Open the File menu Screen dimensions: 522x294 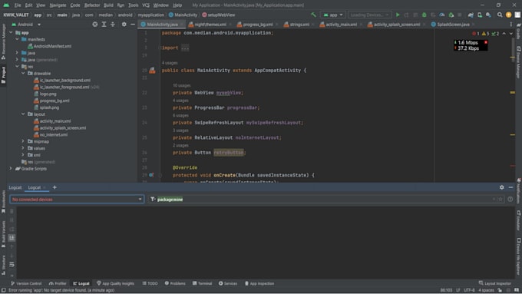tap(18, 5)
